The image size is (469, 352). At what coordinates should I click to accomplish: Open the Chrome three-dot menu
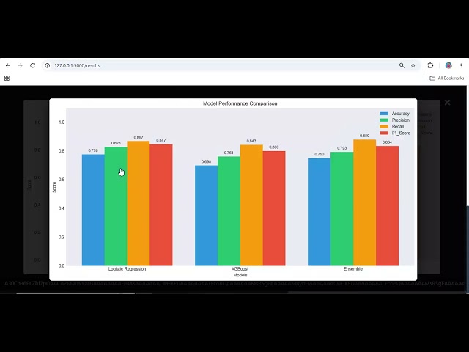461,65
